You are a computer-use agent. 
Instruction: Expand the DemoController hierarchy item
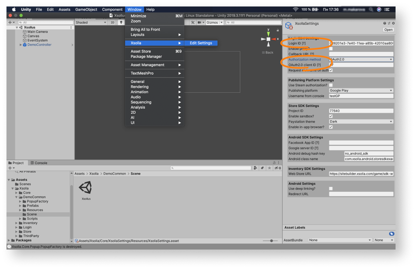pos(21,45)
